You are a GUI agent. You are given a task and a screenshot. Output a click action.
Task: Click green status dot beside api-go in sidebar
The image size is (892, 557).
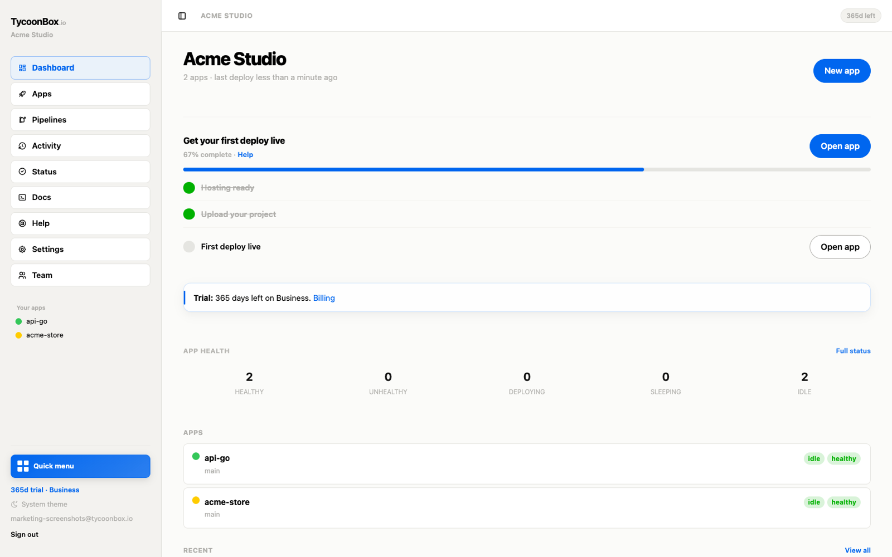pyautogui.click(x=18, y=321)
